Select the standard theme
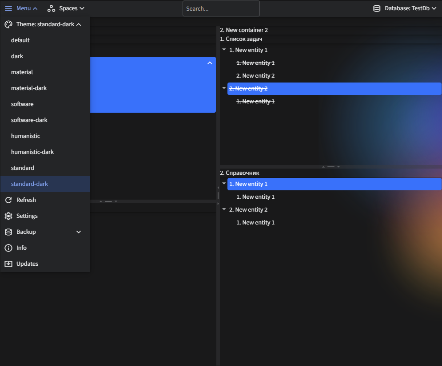Screen dimensions: 442x366 (x=45, y=168)
